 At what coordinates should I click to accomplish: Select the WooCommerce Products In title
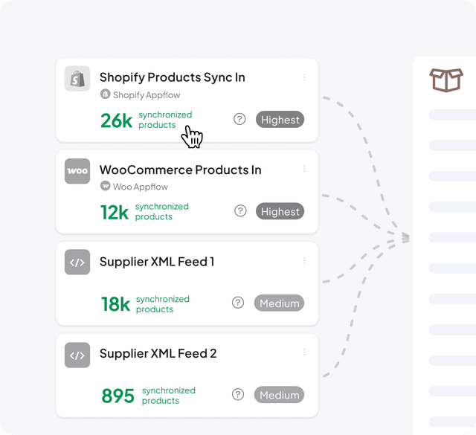[x=180, y=170]
